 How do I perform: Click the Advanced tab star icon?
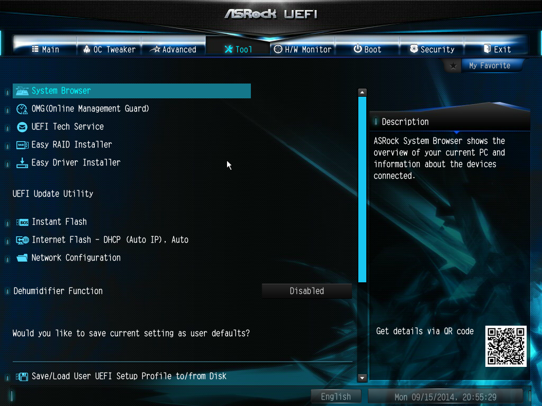(x=155, y=49)
